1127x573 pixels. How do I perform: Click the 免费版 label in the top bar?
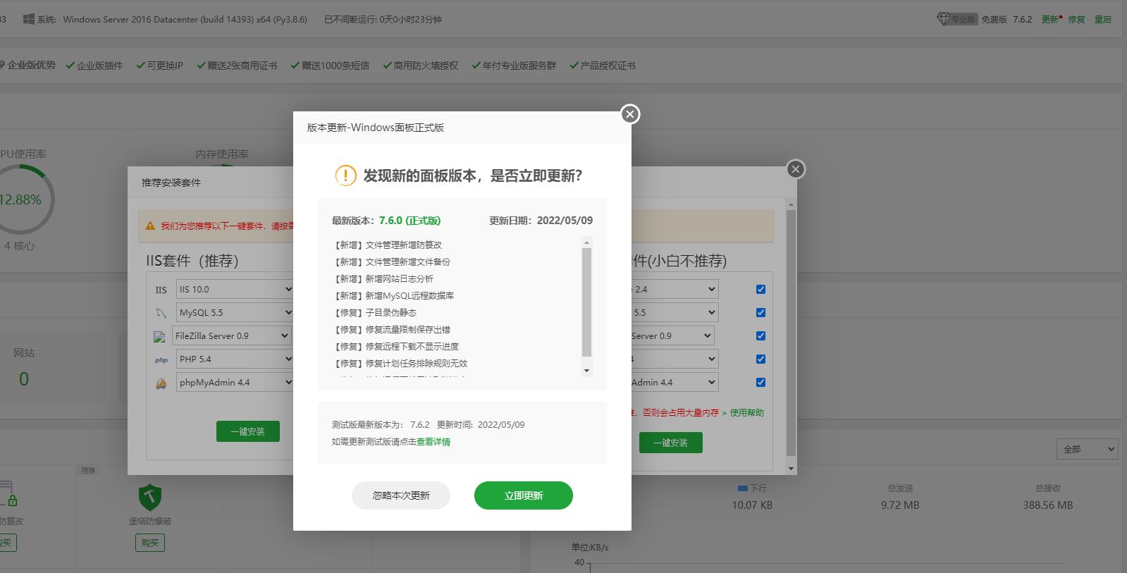(994, 20)
